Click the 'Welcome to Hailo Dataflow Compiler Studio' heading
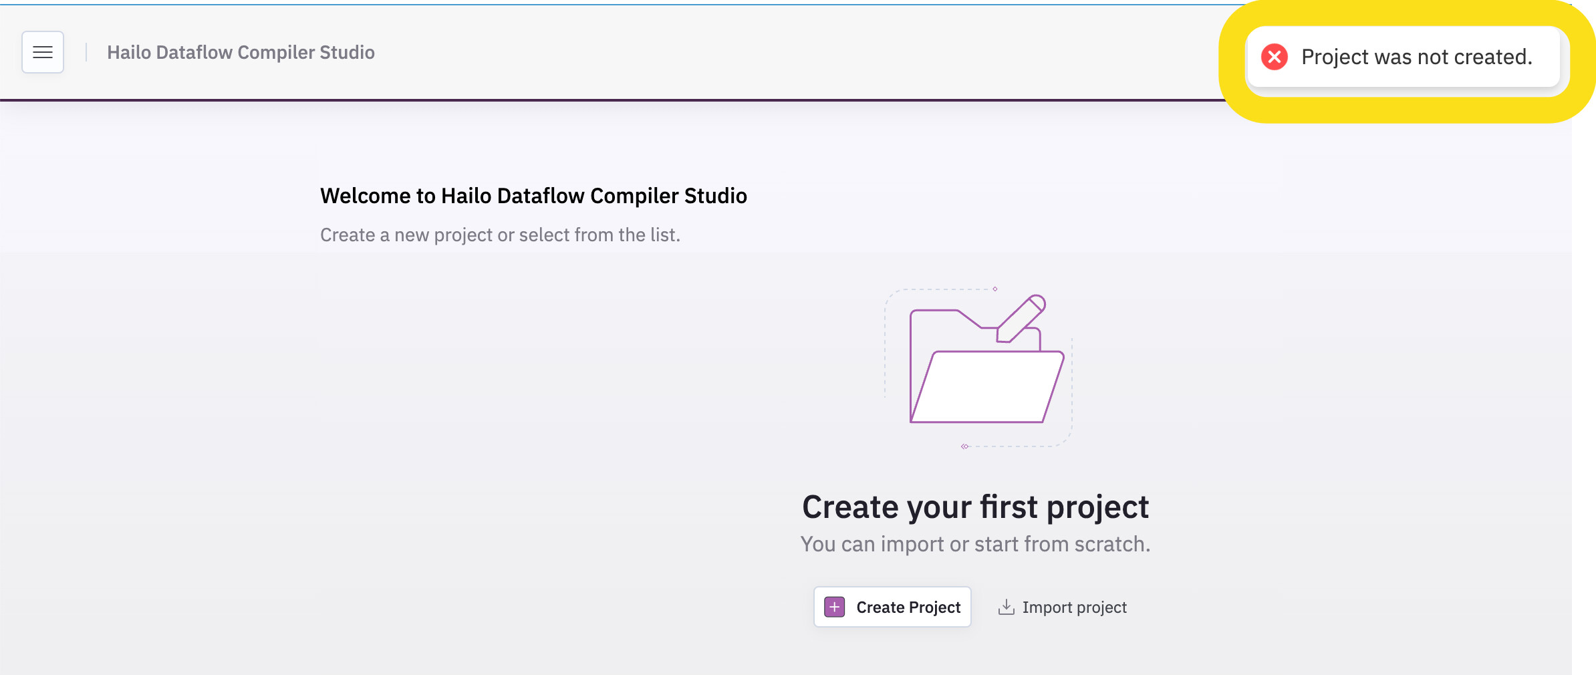 (x=533, y=196)
